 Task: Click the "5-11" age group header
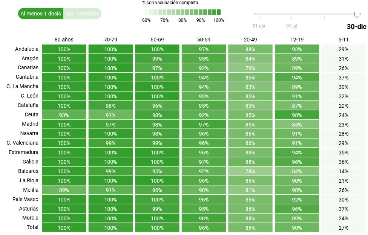click(343, 40)
